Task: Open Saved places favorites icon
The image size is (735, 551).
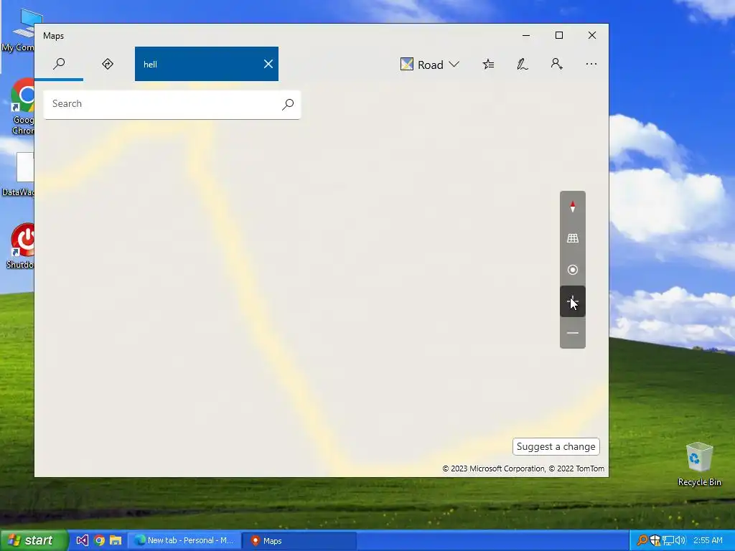Action: [x=488, y=64]
